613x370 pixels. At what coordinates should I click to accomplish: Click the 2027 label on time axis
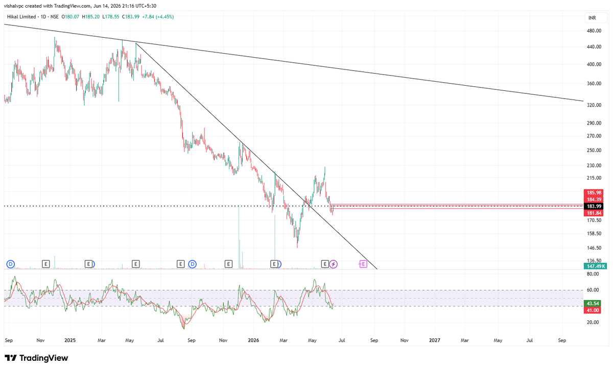tap(435, 339)
